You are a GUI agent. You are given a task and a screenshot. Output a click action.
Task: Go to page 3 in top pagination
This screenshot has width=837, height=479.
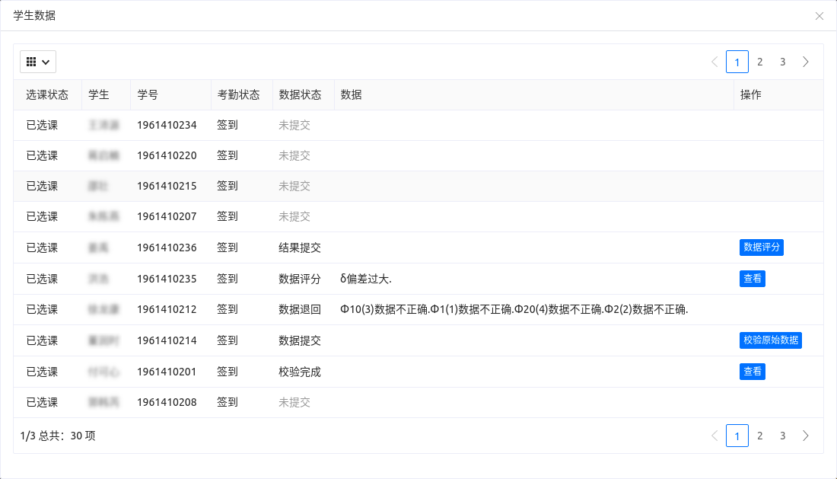coord(782,62)
